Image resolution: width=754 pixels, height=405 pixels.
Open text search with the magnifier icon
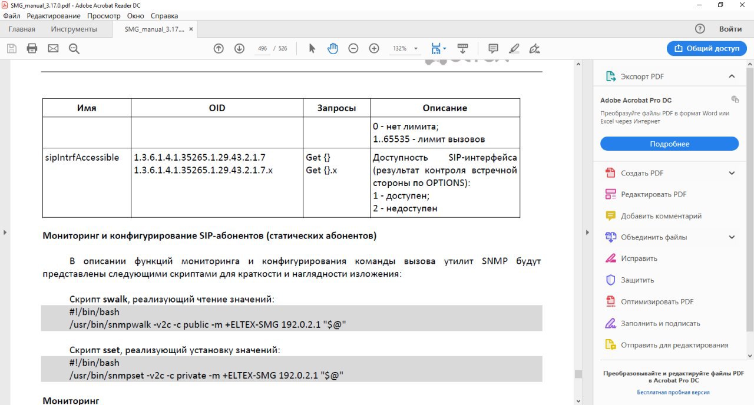[x=74, y=48]
